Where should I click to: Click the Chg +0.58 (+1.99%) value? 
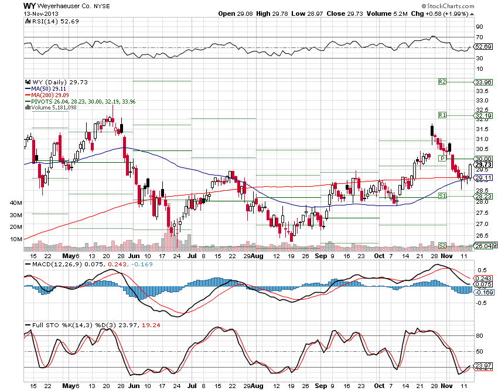tap(440, 13)
